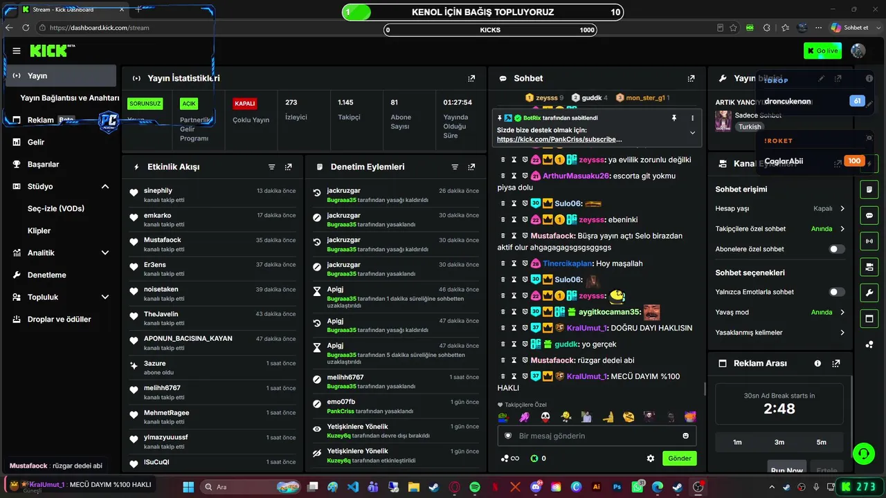Pop out the Yayın İstatistikleri panel
This screenshot has height=498, width=886.
[471, 78]
